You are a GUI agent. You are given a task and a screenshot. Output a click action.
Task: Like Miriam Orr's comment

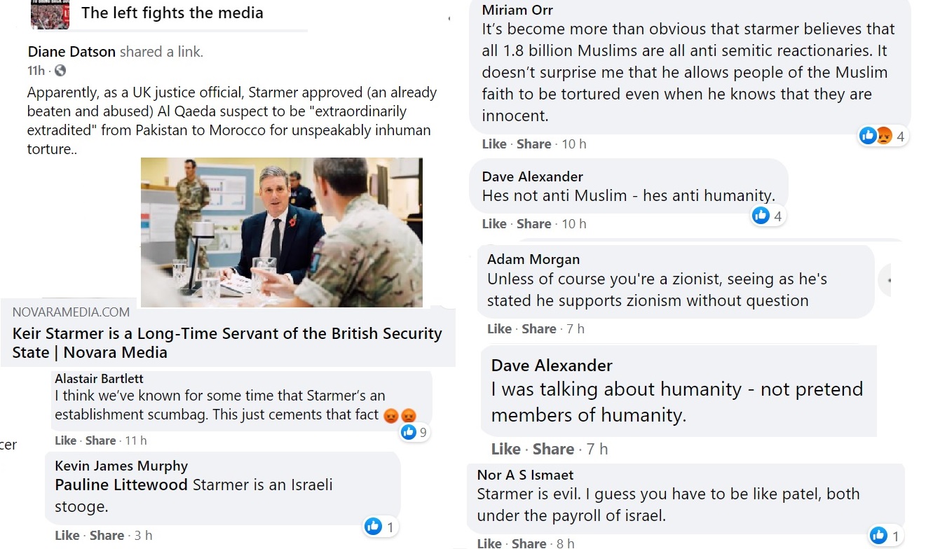click(x=493, y=144)
